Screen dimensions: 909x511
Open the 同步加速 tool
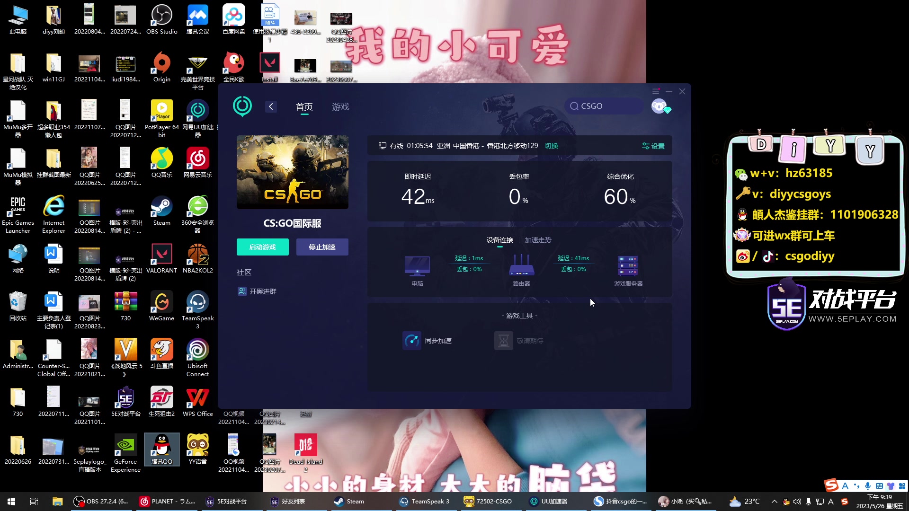coord(427,341)
